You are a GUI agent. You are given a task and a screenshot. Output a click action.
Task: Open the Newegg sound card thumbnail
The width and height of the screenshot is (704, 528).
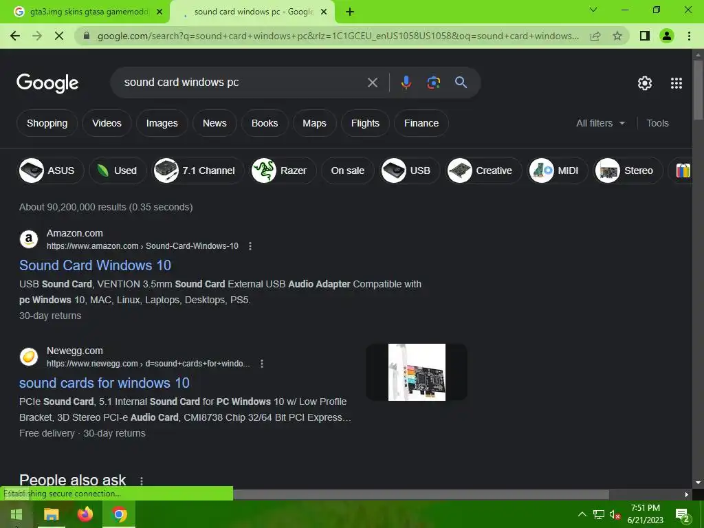[x=417, y=372]
